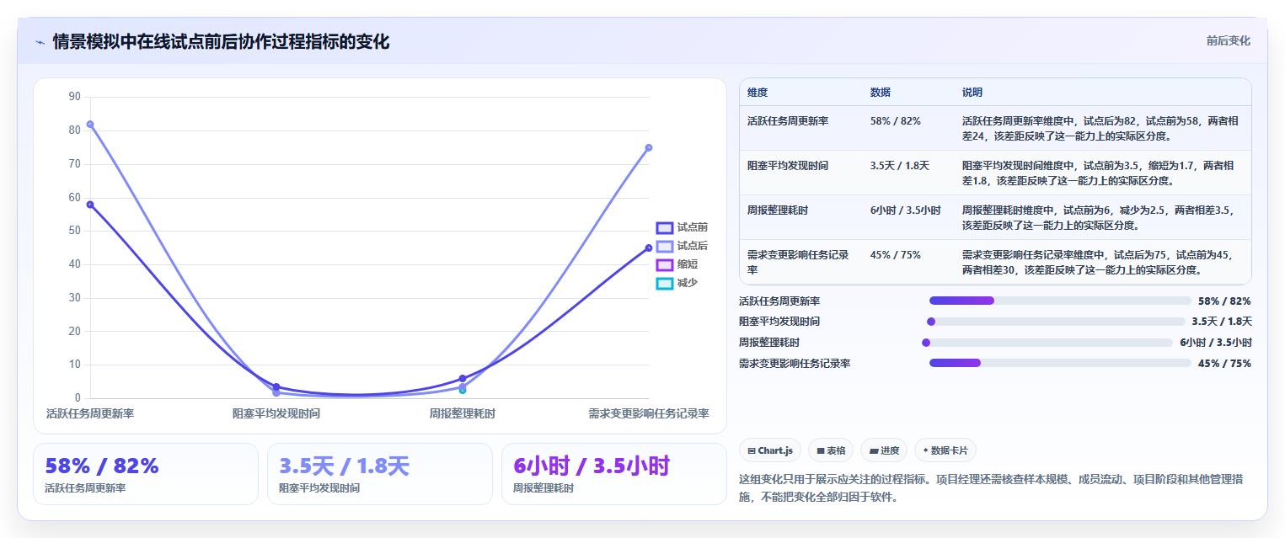This screenshot has height=538, width=1285.
Task: Click the 活跃任务周更新率 progress bar
Action: pos(1060,301)
